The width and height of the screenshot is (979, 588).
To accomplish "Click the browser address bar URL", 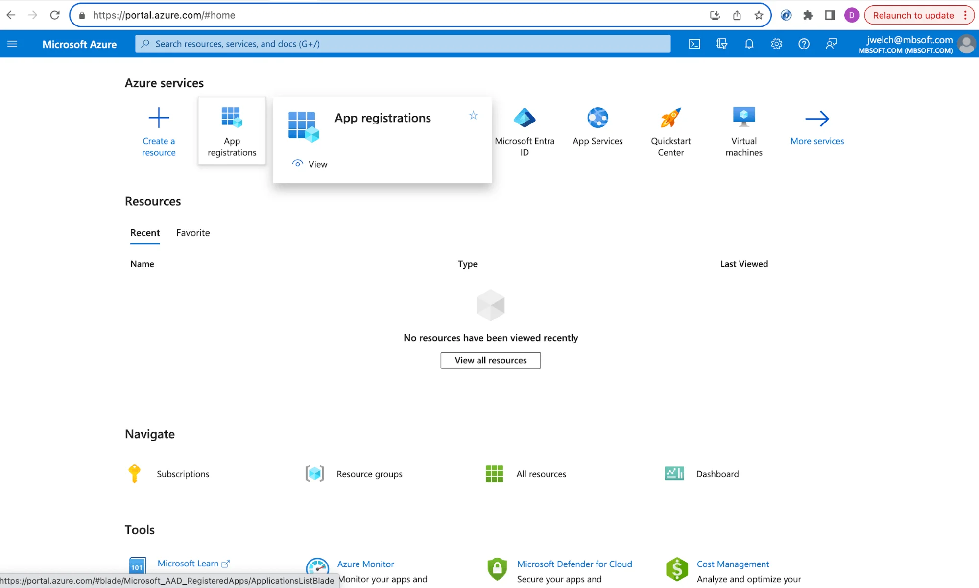I will click(164, 15).
